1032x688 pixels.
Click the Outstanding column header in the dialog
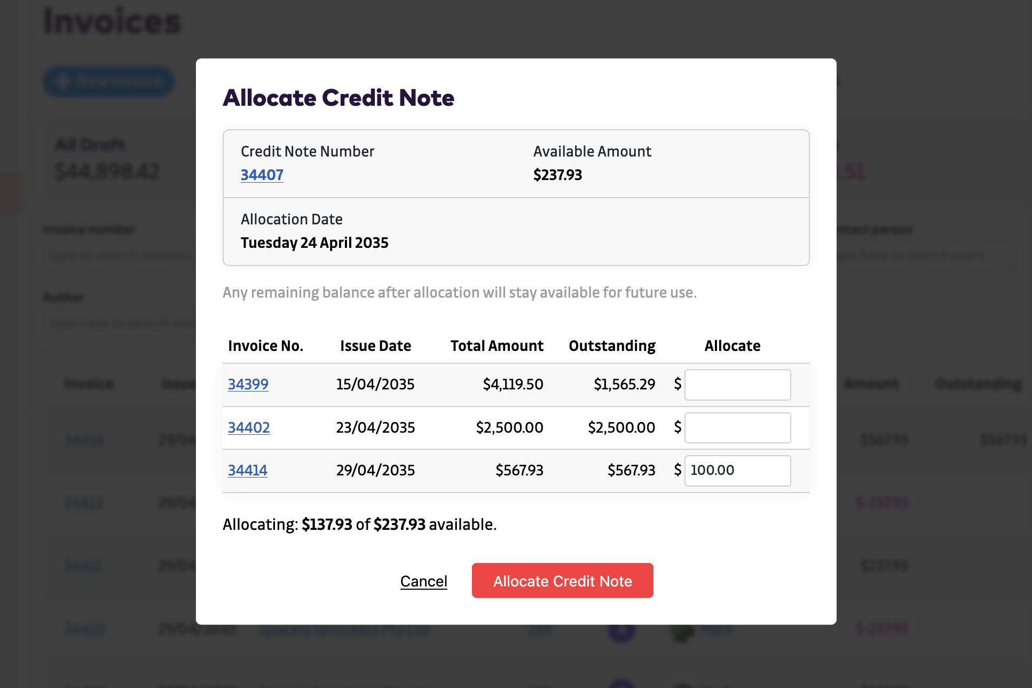coord(612,346)
